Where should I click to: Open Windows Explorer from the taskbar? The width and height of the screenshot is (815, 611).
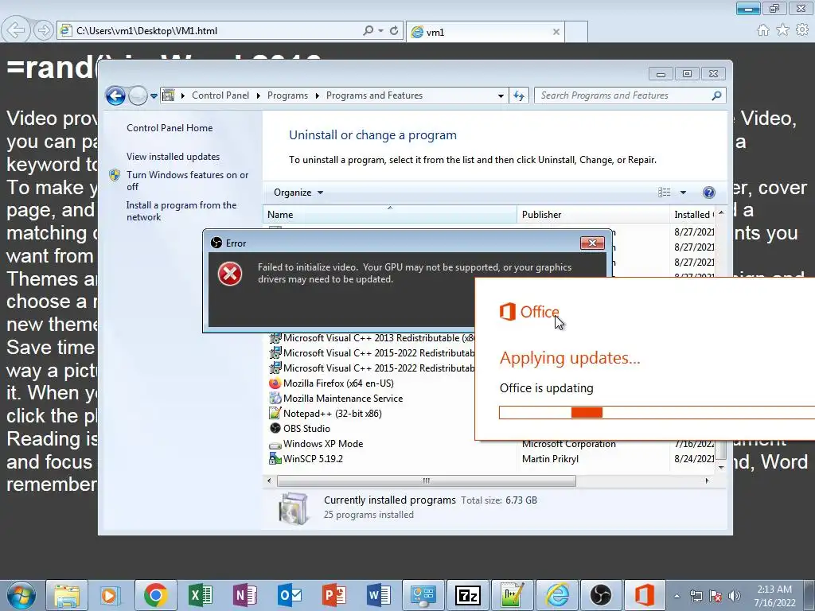(67, 595)
